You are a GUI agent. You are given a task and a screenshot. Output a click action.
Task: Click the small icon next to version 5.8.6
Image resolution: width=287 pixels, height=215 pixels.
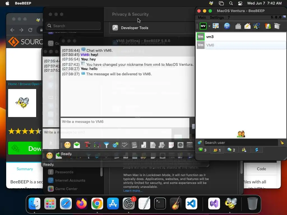tap(284, 17)
